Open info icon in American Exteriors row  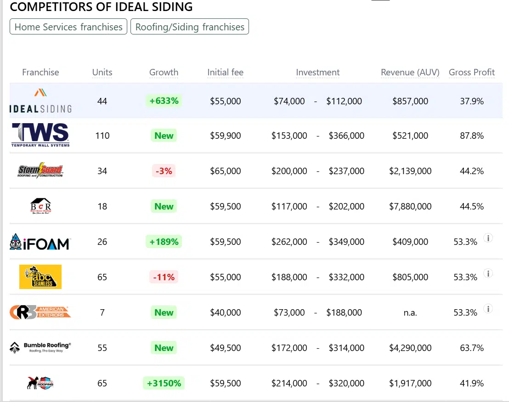click(x=488, y=309)
